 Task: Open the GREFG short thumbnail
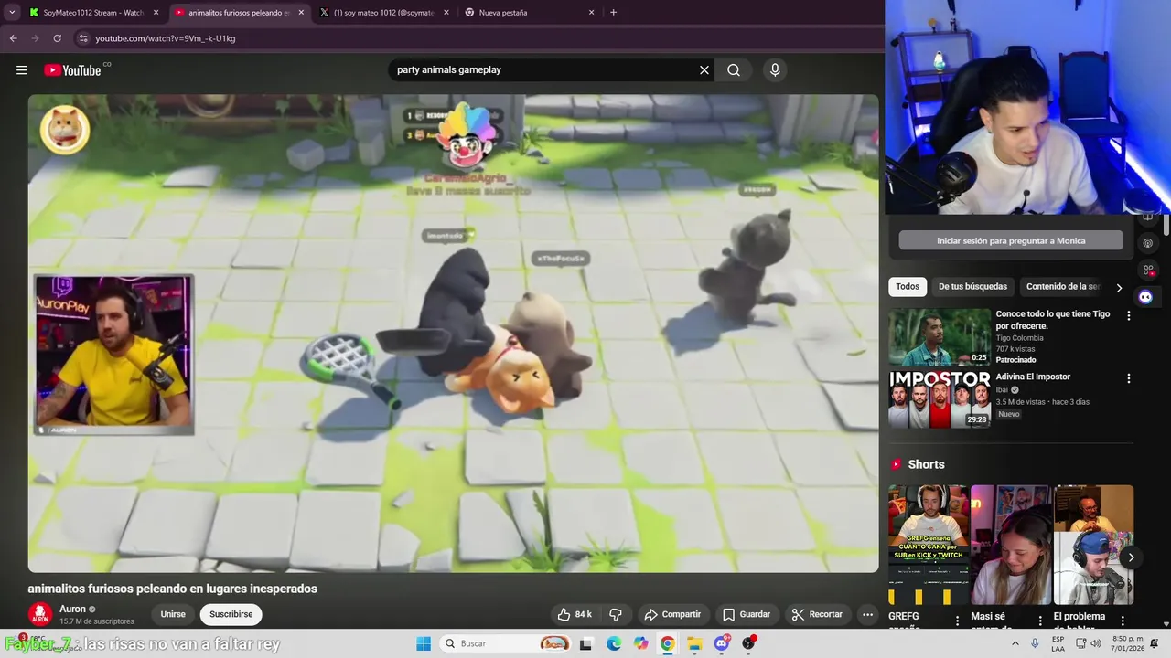pyautogui.click(x=928, y=545)
